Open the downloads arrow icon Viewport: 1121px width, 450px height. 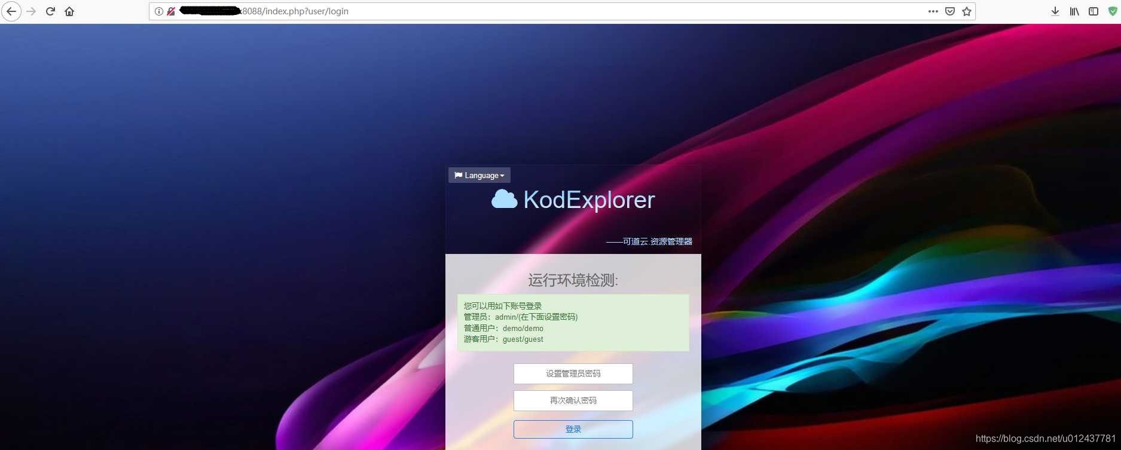tap(1055, 11)
